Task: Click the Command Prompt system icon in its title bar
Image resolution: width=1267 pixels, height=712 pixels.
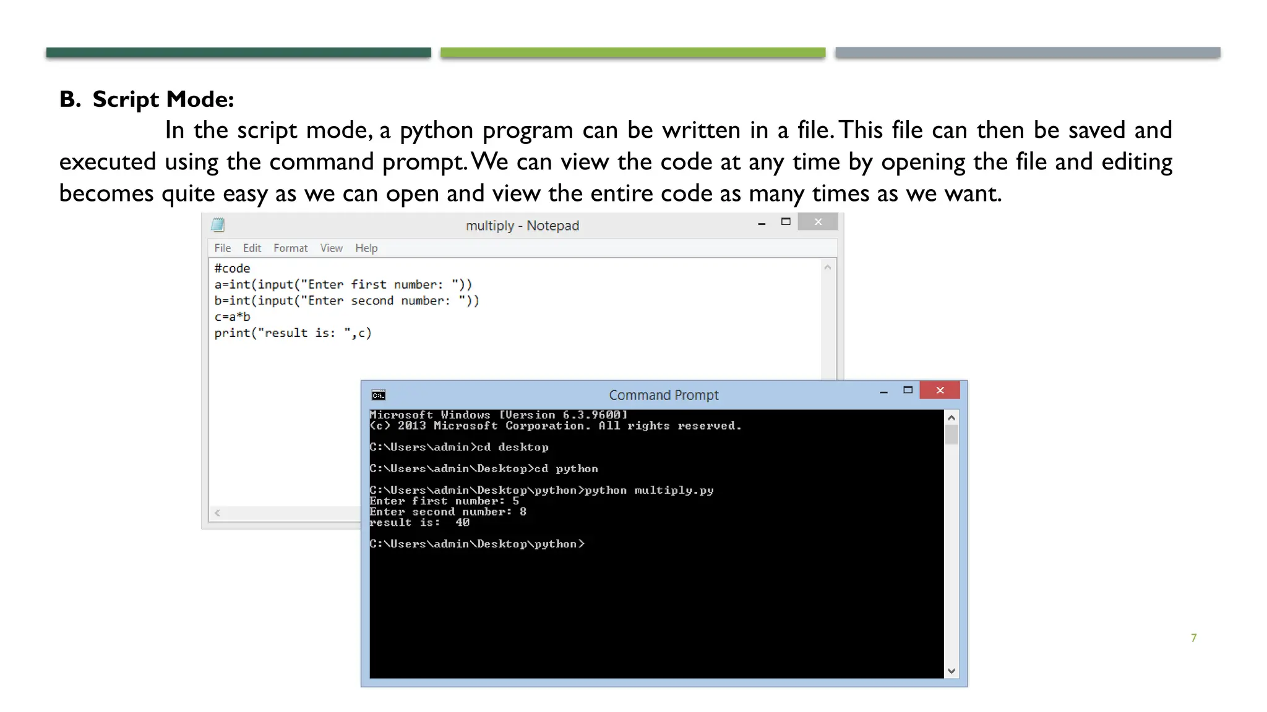Action: (379, 395)
